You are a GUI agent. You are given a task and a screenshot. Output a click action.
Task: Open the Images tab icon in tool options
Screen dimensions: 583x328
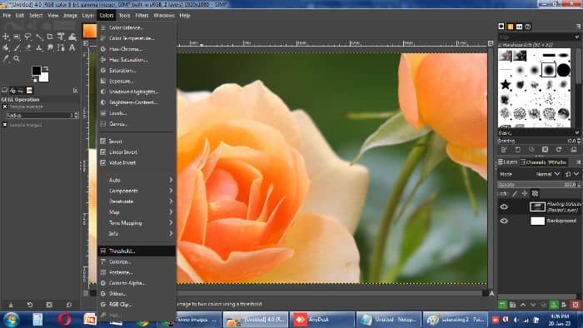[x=29, y=90]
